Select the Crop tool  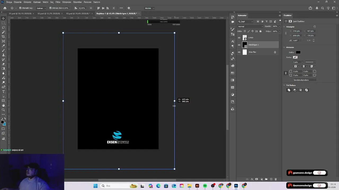click(3, 37)
